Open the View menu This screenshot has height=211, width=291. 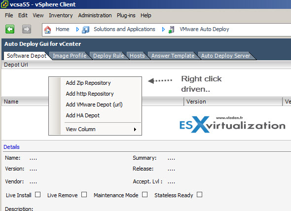tap(38, 15)
